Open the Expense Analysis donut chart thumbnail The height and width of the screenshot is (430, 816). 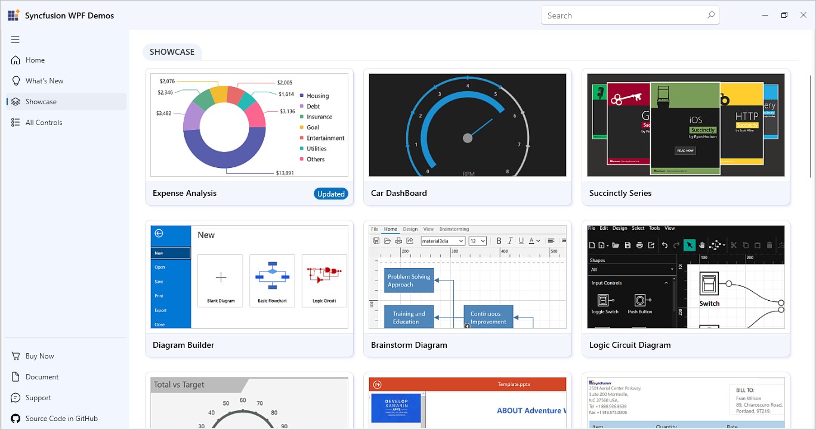coord(249,125)
